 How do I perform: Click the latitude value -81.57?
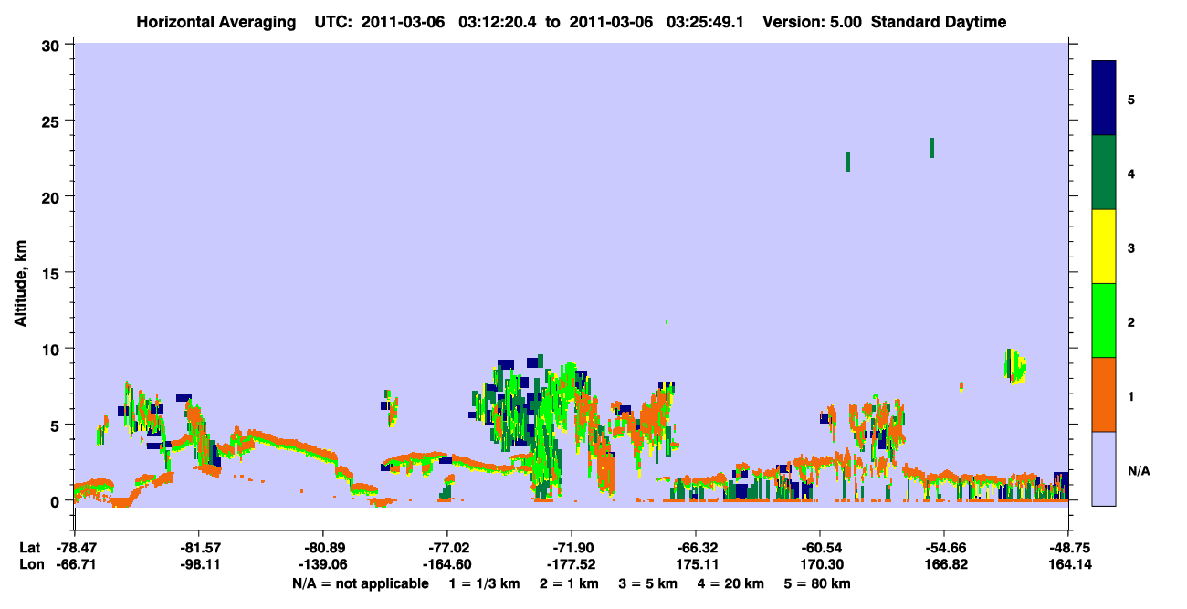pyautogui.click(x=198, y=548)
